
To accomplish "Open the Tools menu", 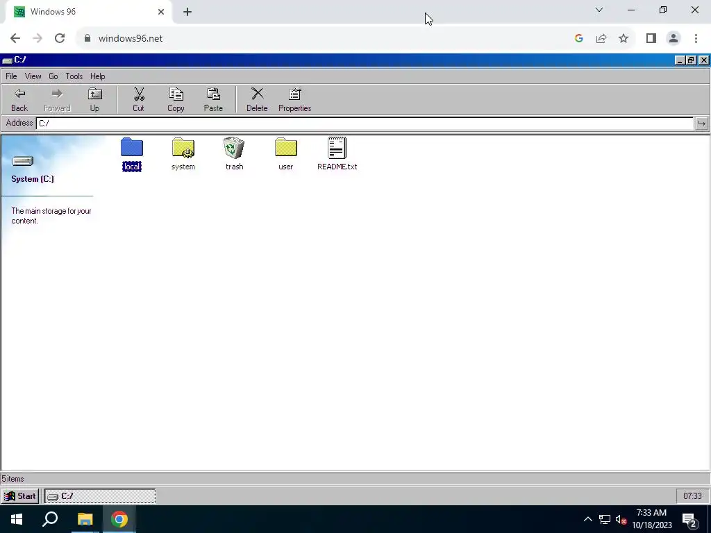I will click(x=74, y=76).
